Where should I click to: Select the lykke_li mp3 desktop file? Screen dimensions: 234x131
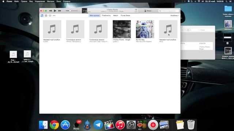point(27,56)
